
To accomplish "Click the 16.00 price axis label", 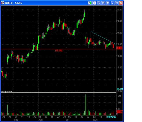I will click(119, 67).
